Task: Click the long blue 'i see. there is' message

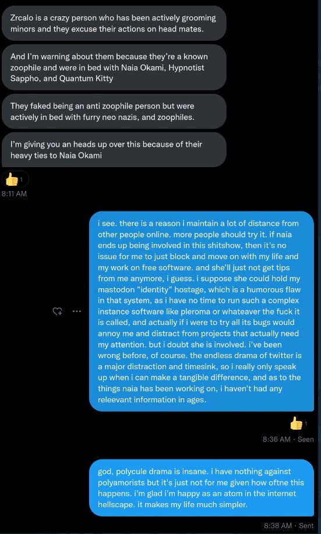Action: (202, 312)
